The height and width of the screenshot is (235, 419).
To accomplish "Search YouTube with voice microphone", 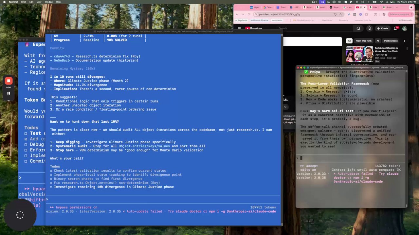I will [370, 28].
